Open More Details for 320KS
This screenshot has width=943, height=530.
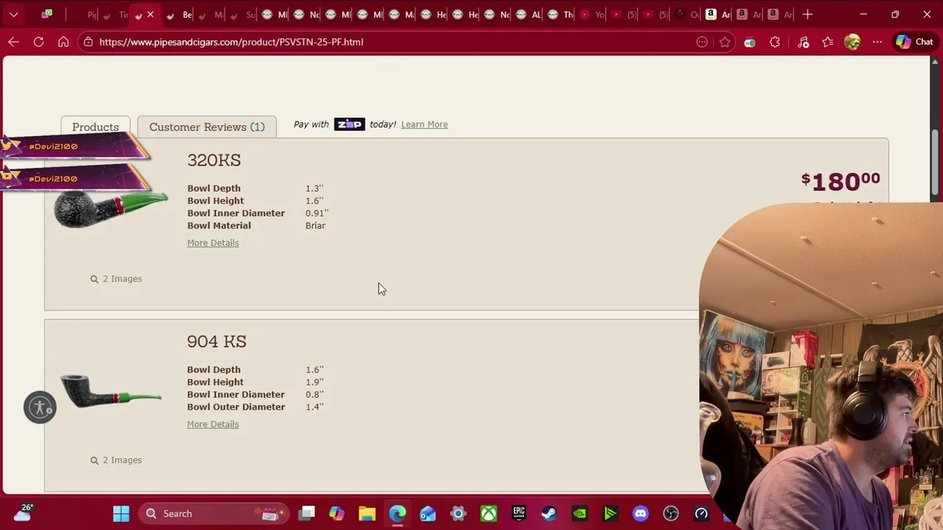tap(213, 243)
